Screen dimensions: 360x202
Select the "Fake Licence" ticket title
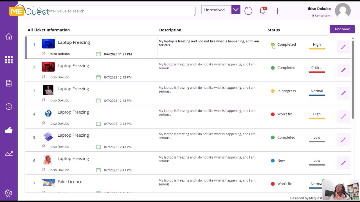click(70, 182)
